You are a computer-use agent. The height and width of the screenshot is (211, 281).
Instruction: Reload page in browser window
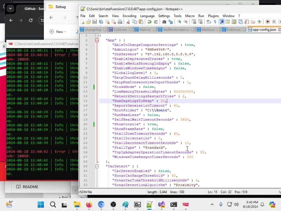pos(31,20)
